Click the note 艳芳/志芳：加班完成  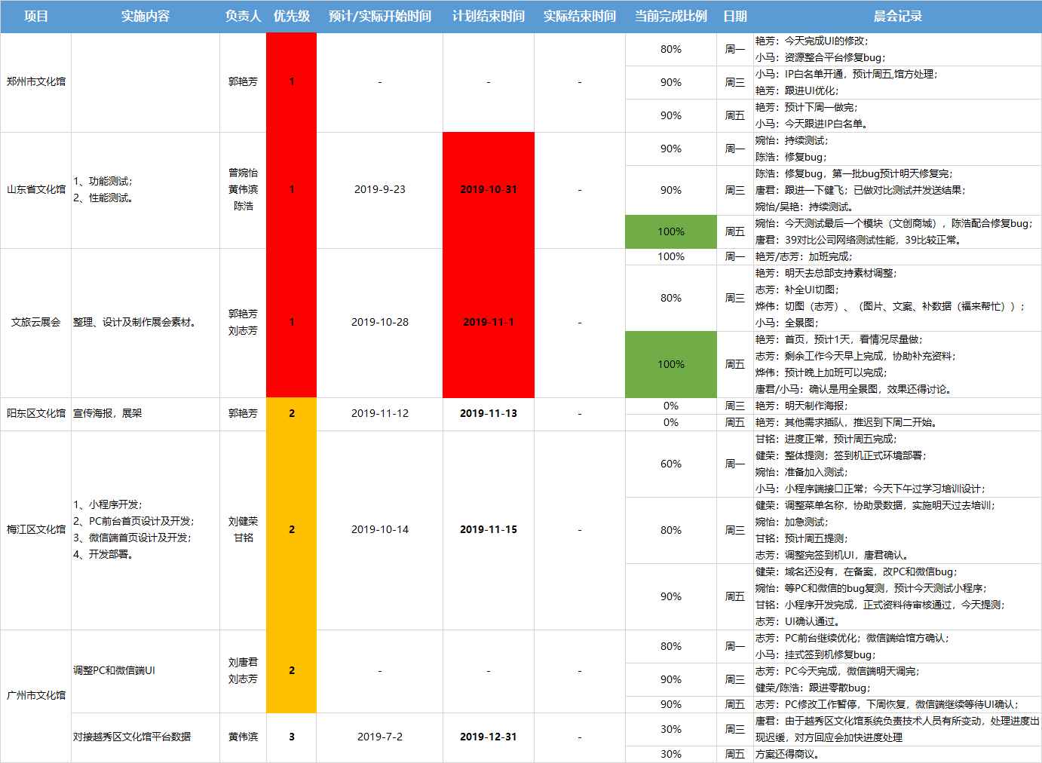[x=897, y=256]
